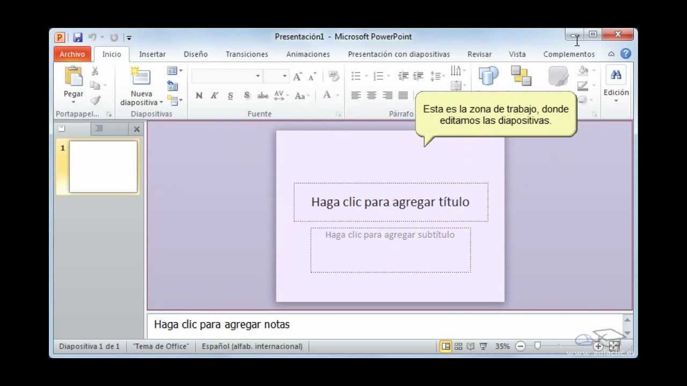
Task: Open Quick Styles (Estilos rápidos) icon
Action: tap(558, 76)
